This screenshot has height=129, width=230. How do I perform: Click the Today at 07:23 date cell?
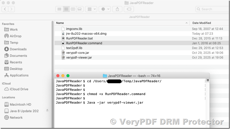coord(202,33)
